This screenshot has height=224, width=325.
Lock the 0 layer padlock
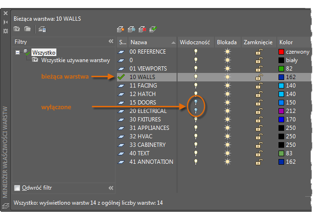coord(259,60)
